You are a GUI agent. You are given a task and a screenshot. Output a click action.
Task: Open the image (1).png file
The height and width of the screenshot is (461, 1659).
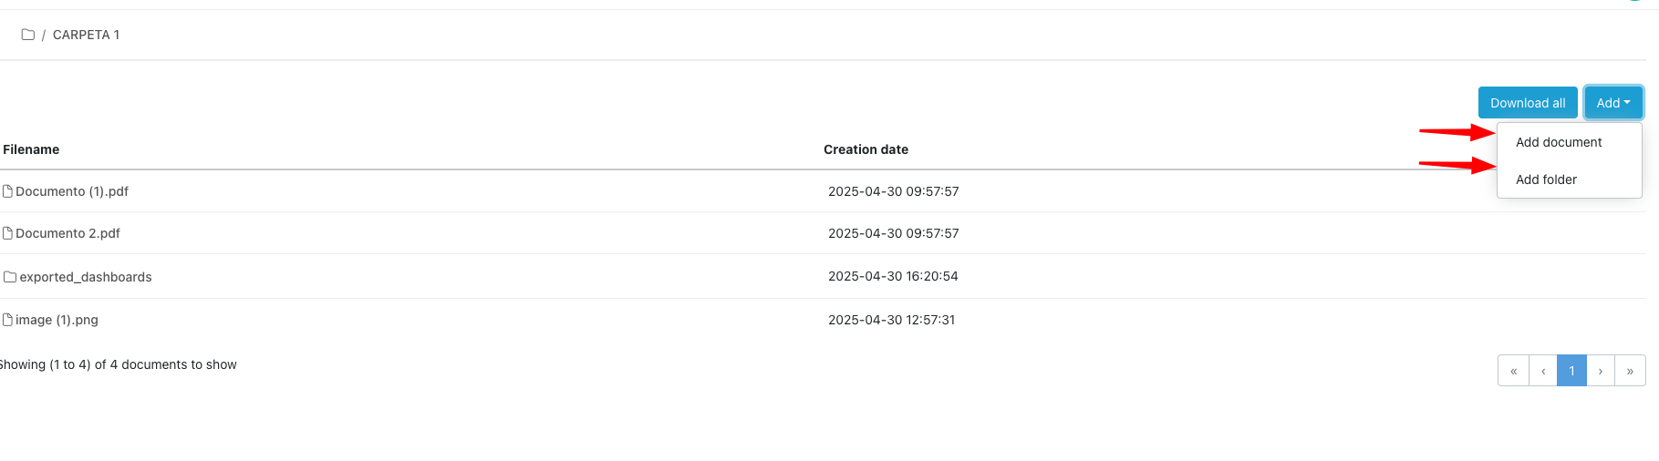57,320
